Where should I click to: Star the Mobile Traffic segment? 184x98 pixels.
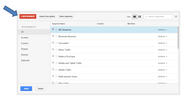click(56, 70)
